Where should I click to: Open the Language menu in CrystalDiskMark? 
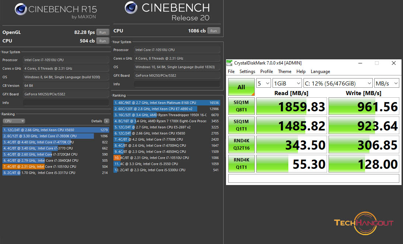(320, 72)
